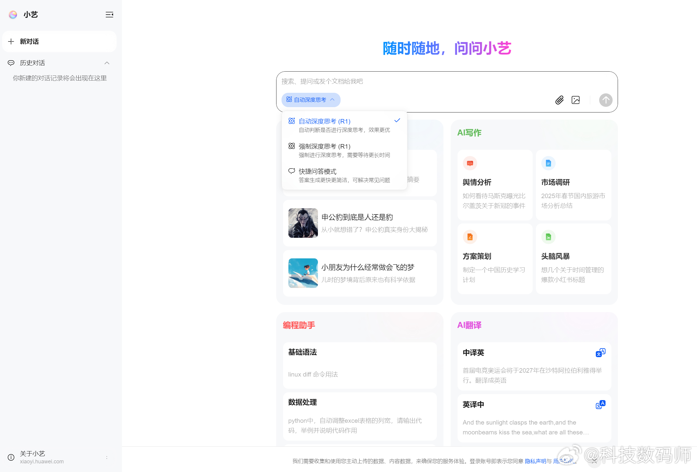Image resolution: width=697 pixels, height=472 pixels.
Task: Click the 历史对话 chat bubble icon
Action: coord(11,63)
